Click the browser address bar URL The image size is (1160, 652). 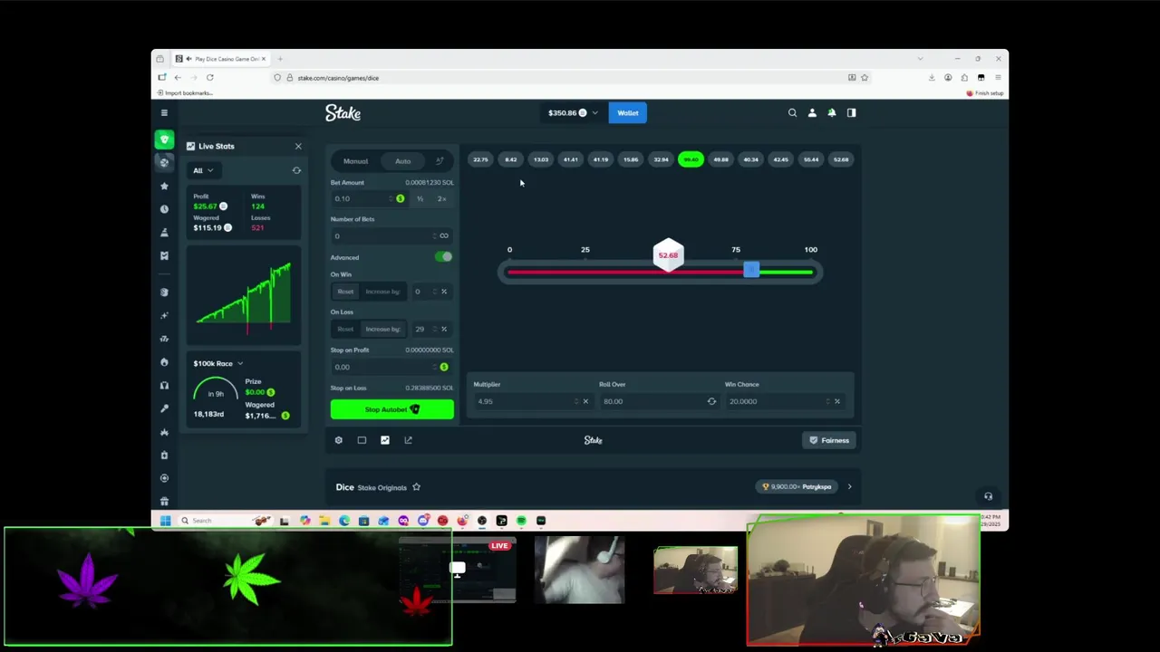click(x=338, y=78)
